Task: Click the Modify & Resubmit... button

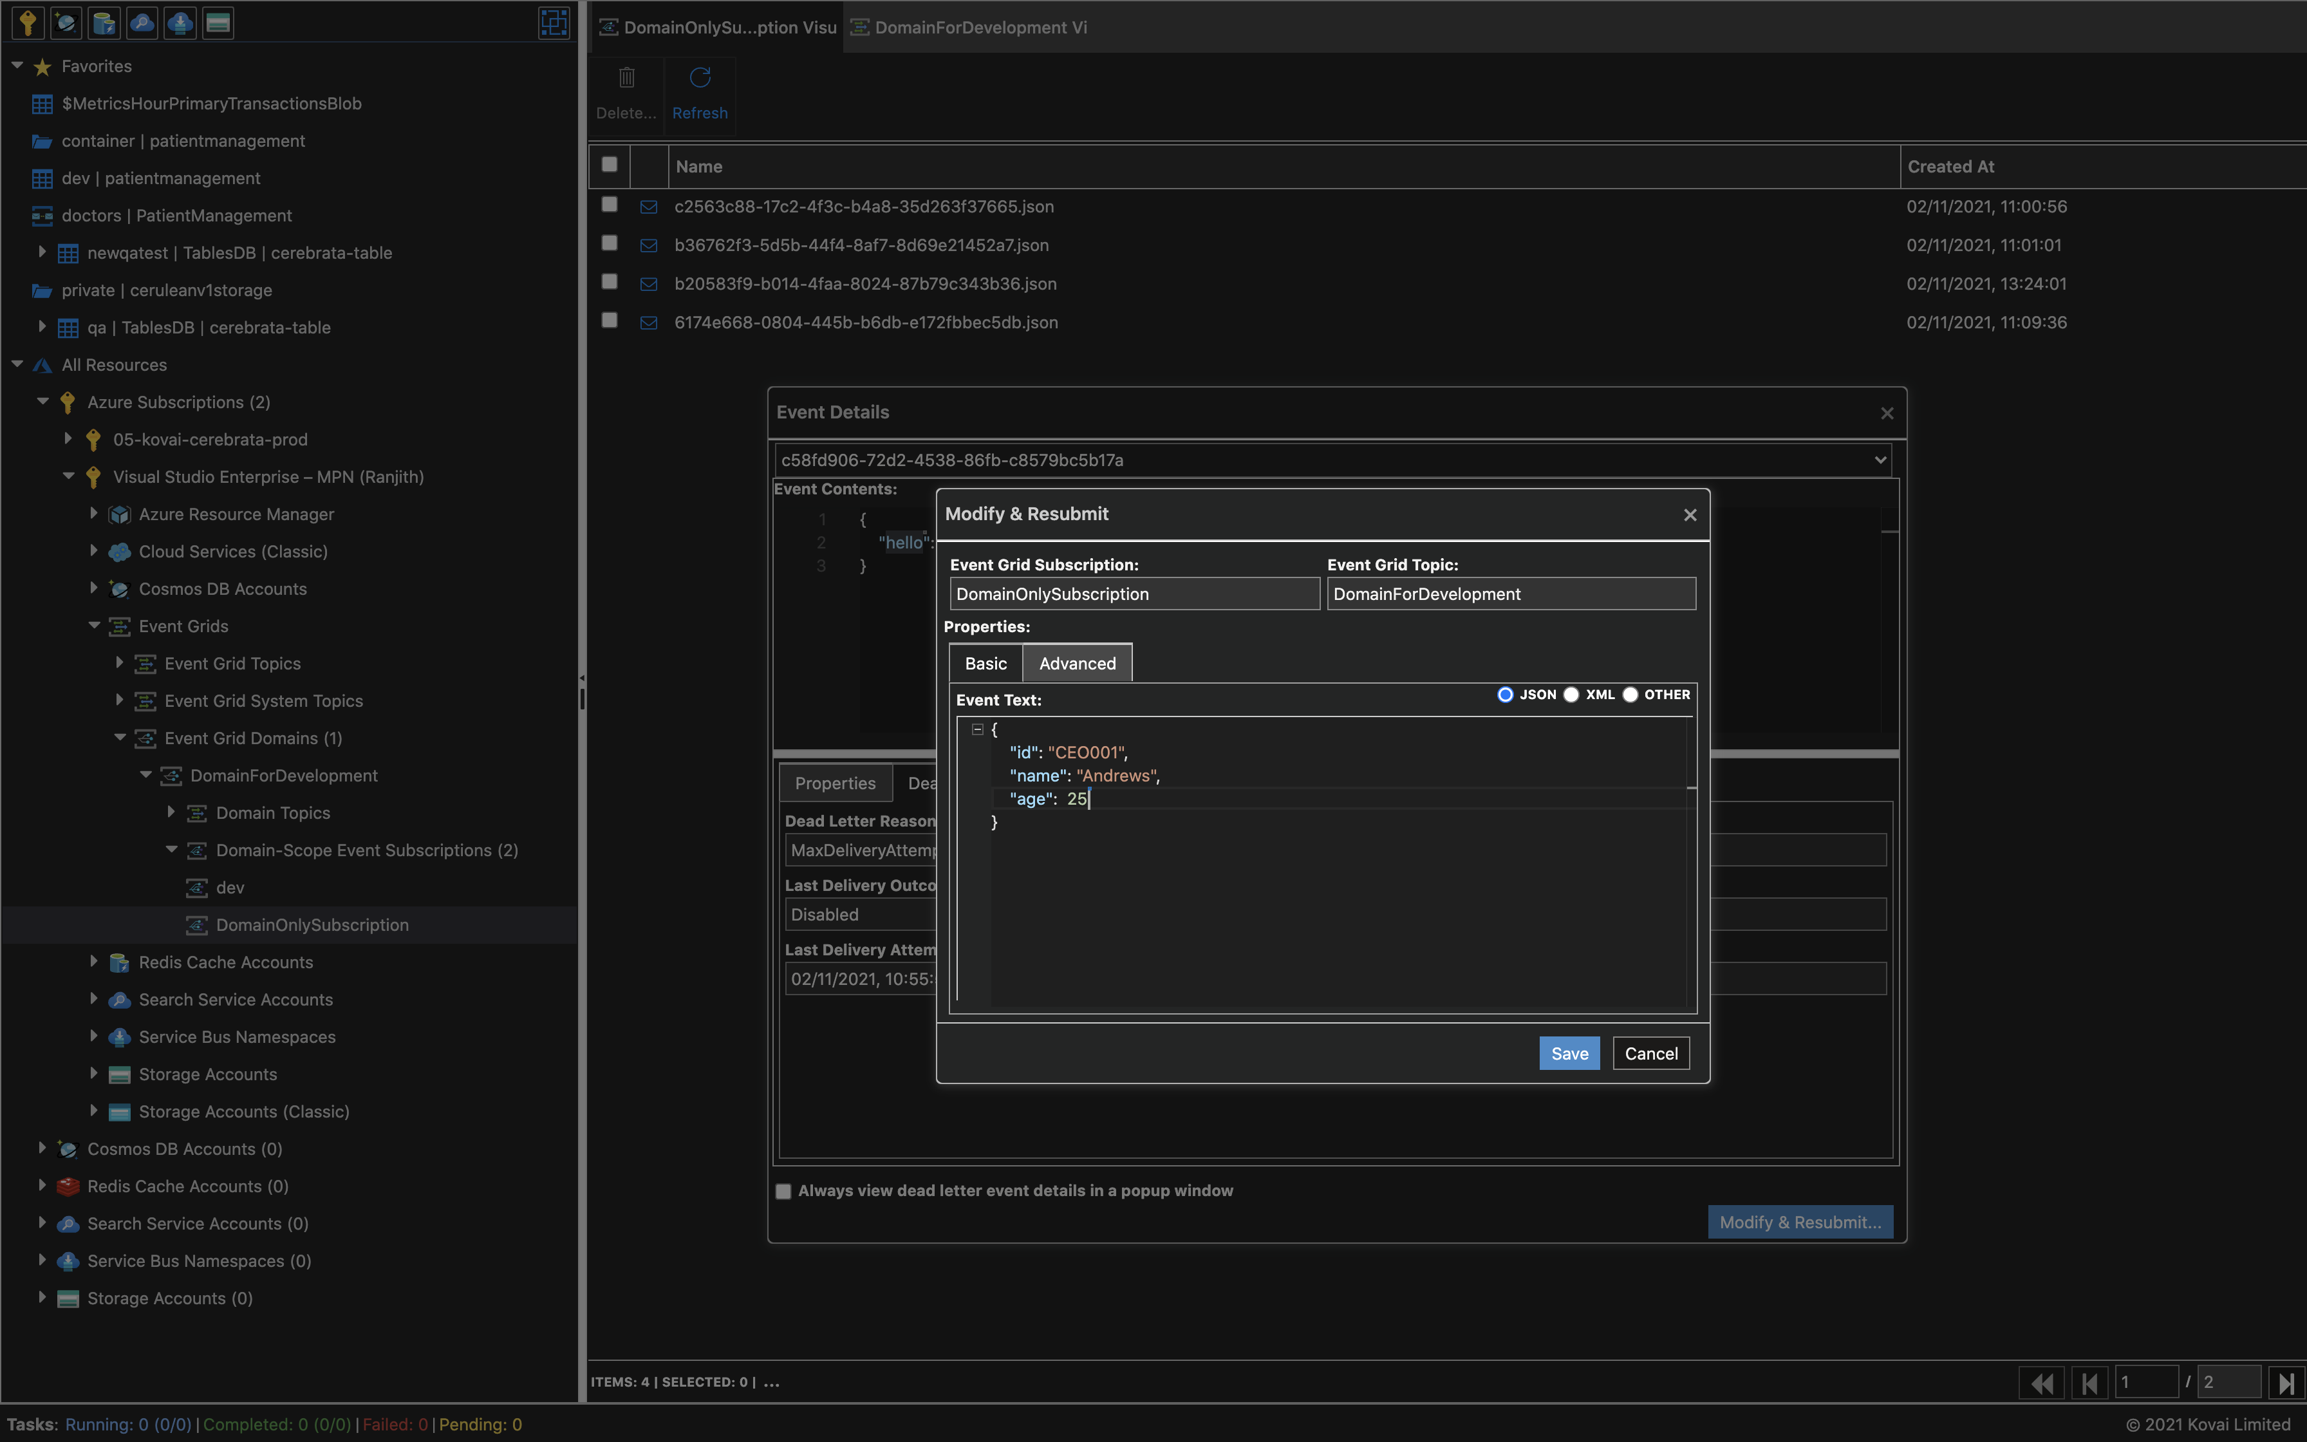Action: [x=1800, y=1222]
